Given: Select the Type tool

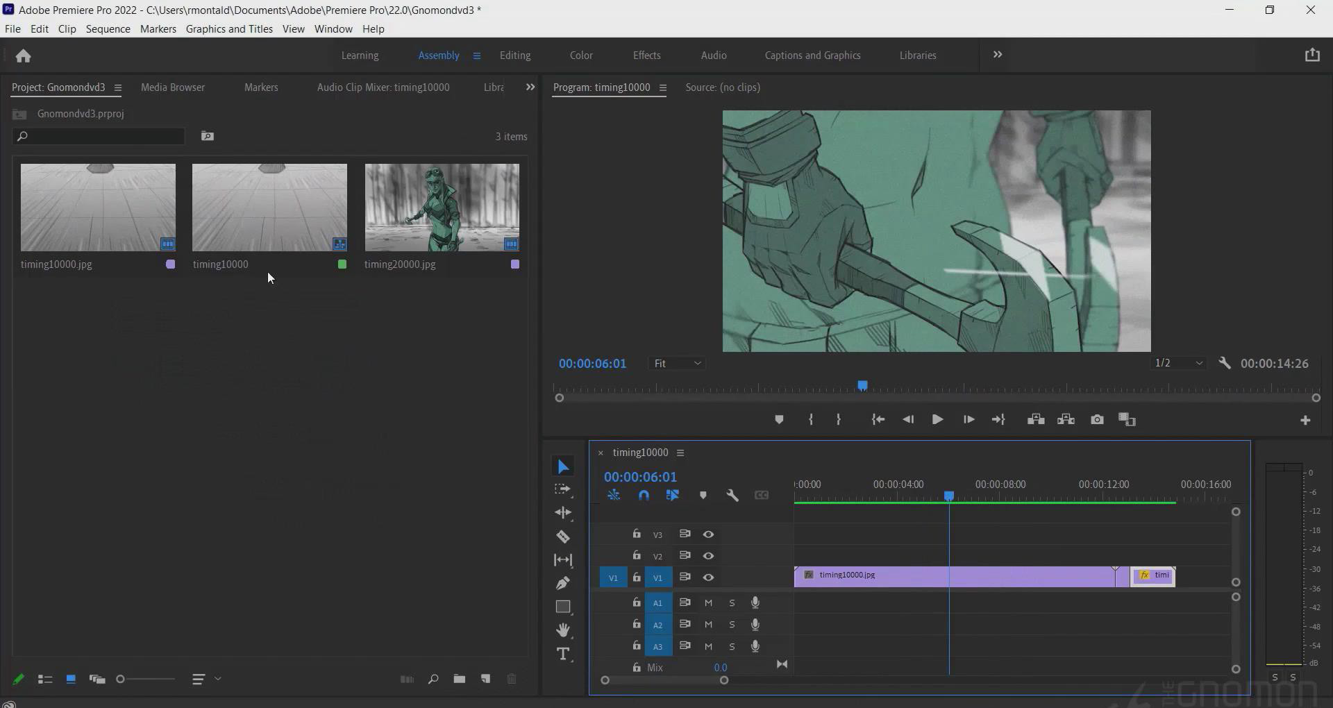Looking at the screenshot, I should pyautogui.click(x=563, y=654).
